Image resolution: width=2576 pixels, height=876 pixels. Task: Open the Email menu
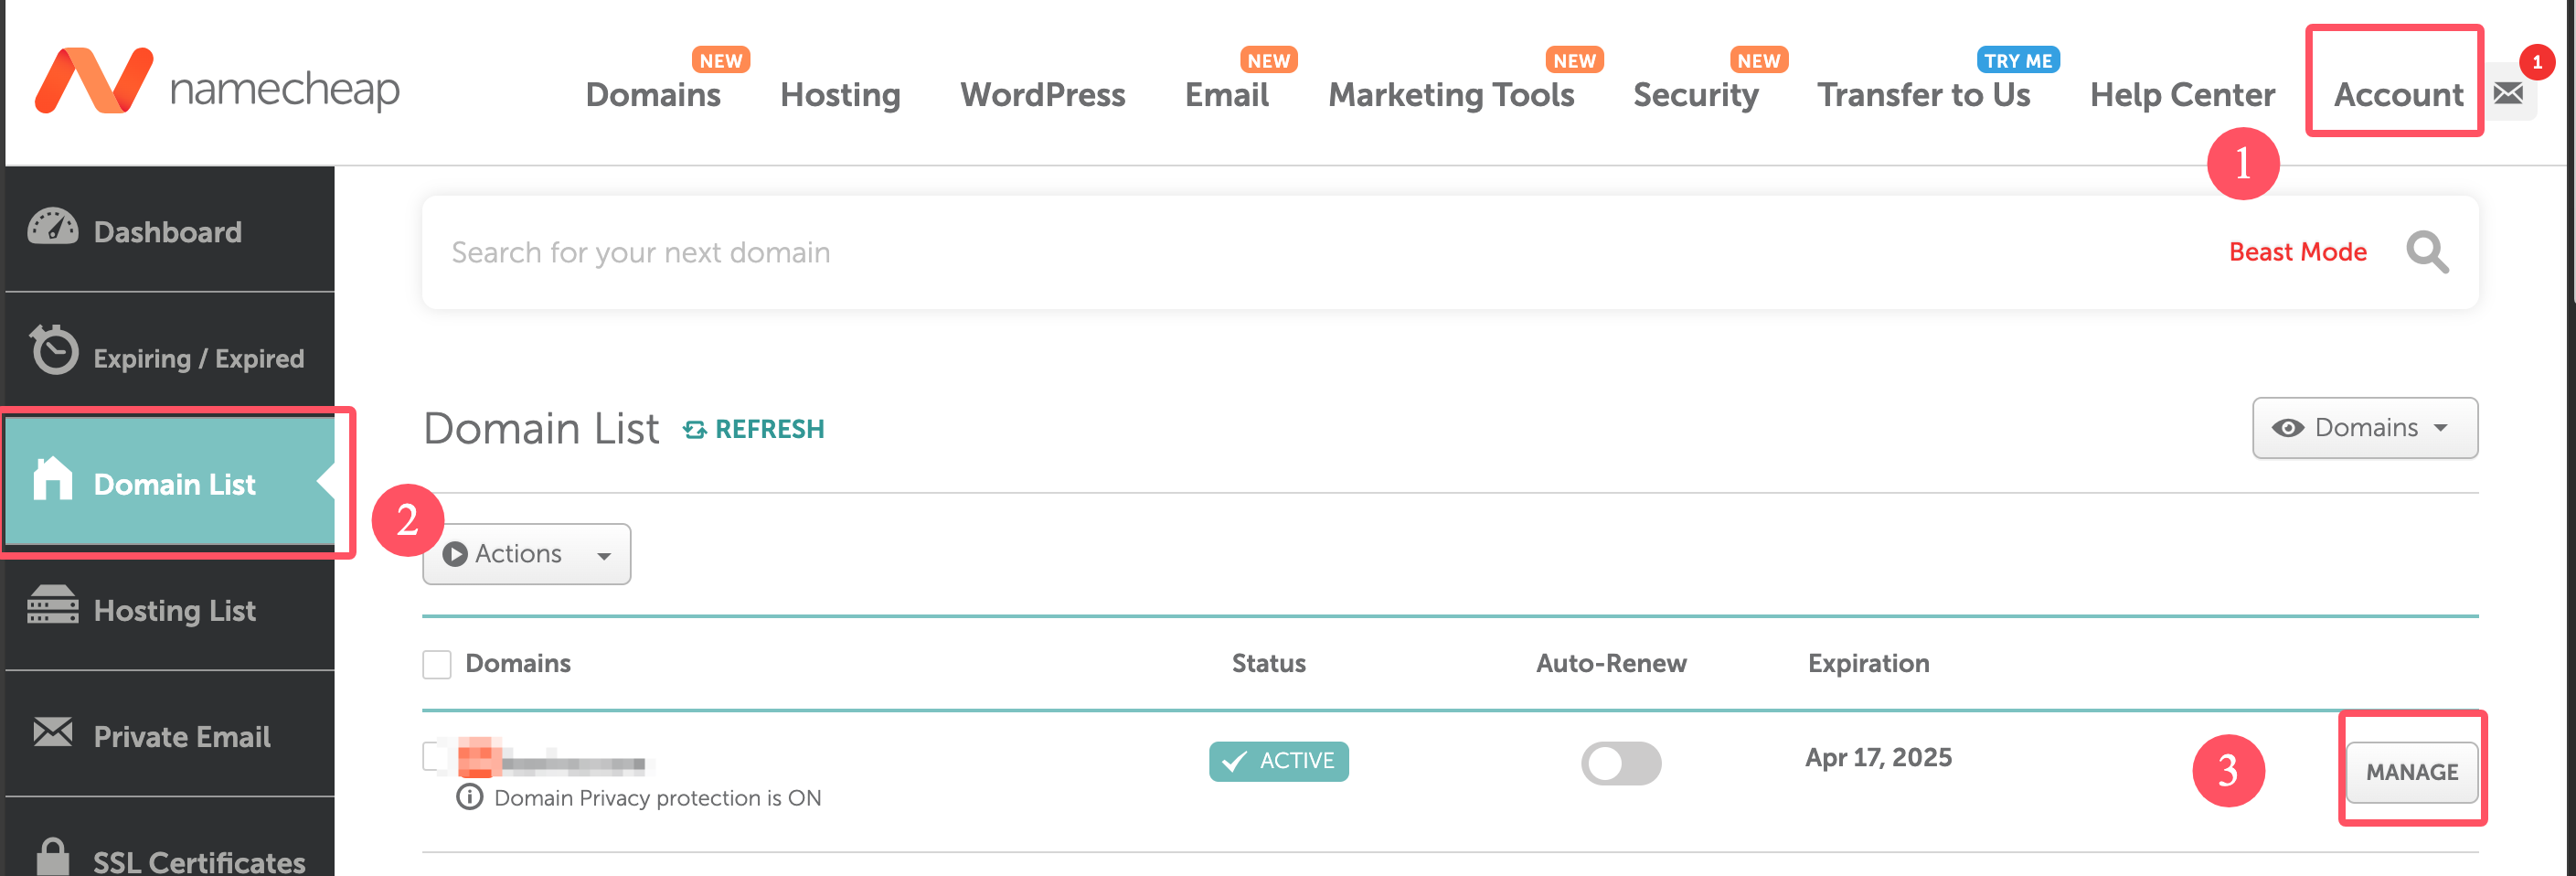(x=1226, y=95)
